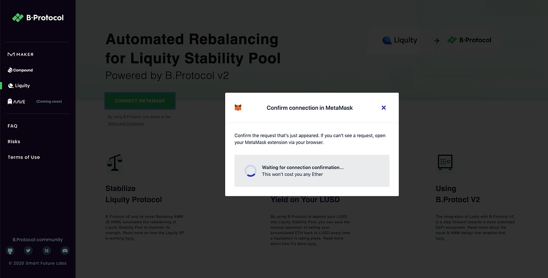Click the B.Protocol logo in sidebar
The image size is (548, 278).
tap(38, 18)
